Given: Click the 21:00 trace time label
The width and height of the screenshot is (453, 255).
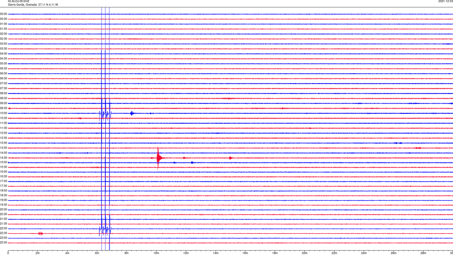Looking at the screenshot, I should click(x=3, y=219).
